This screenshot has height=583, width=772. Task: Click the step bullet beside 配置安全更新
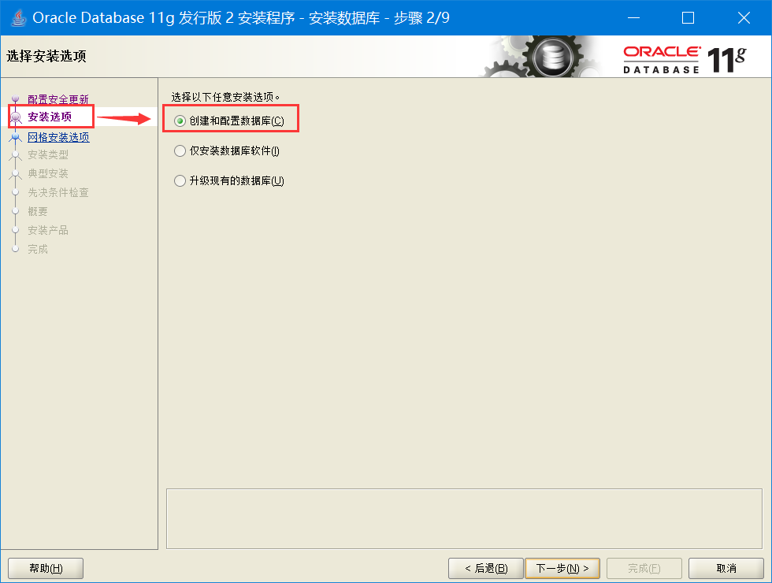[x=15, y=98]
